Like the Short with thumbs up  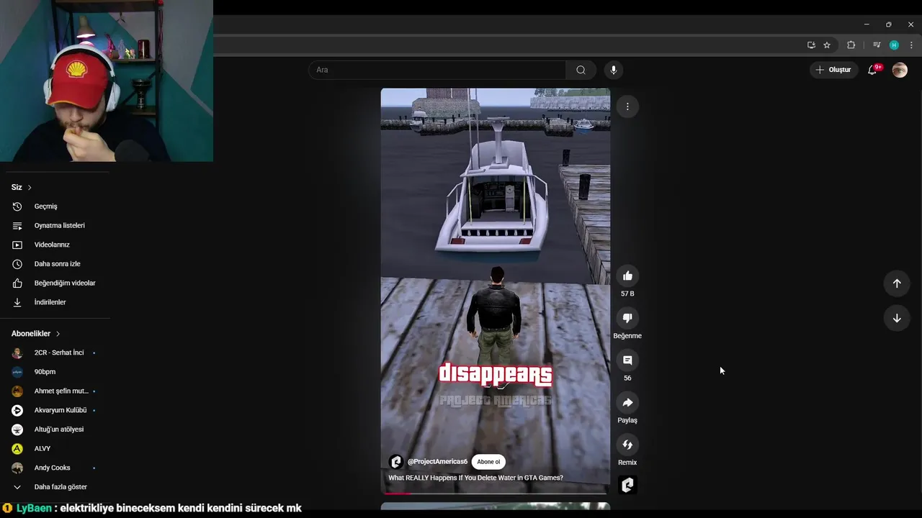click(x=627, y=276)
